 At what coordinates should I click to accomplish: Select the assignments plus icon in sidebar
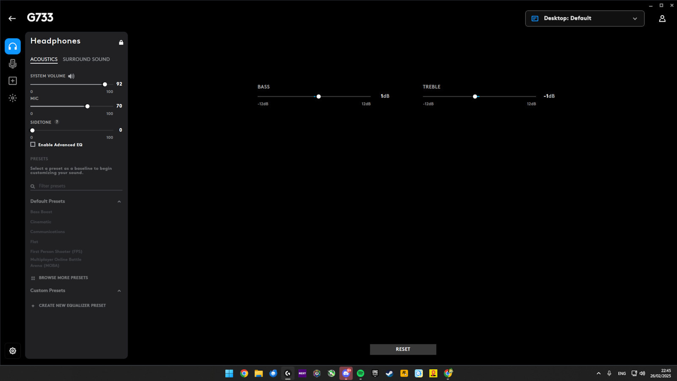tap(13, 81)
